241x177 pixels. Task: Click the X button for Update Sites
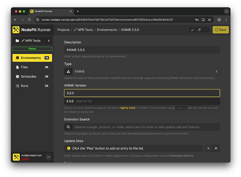pos(208,148)
